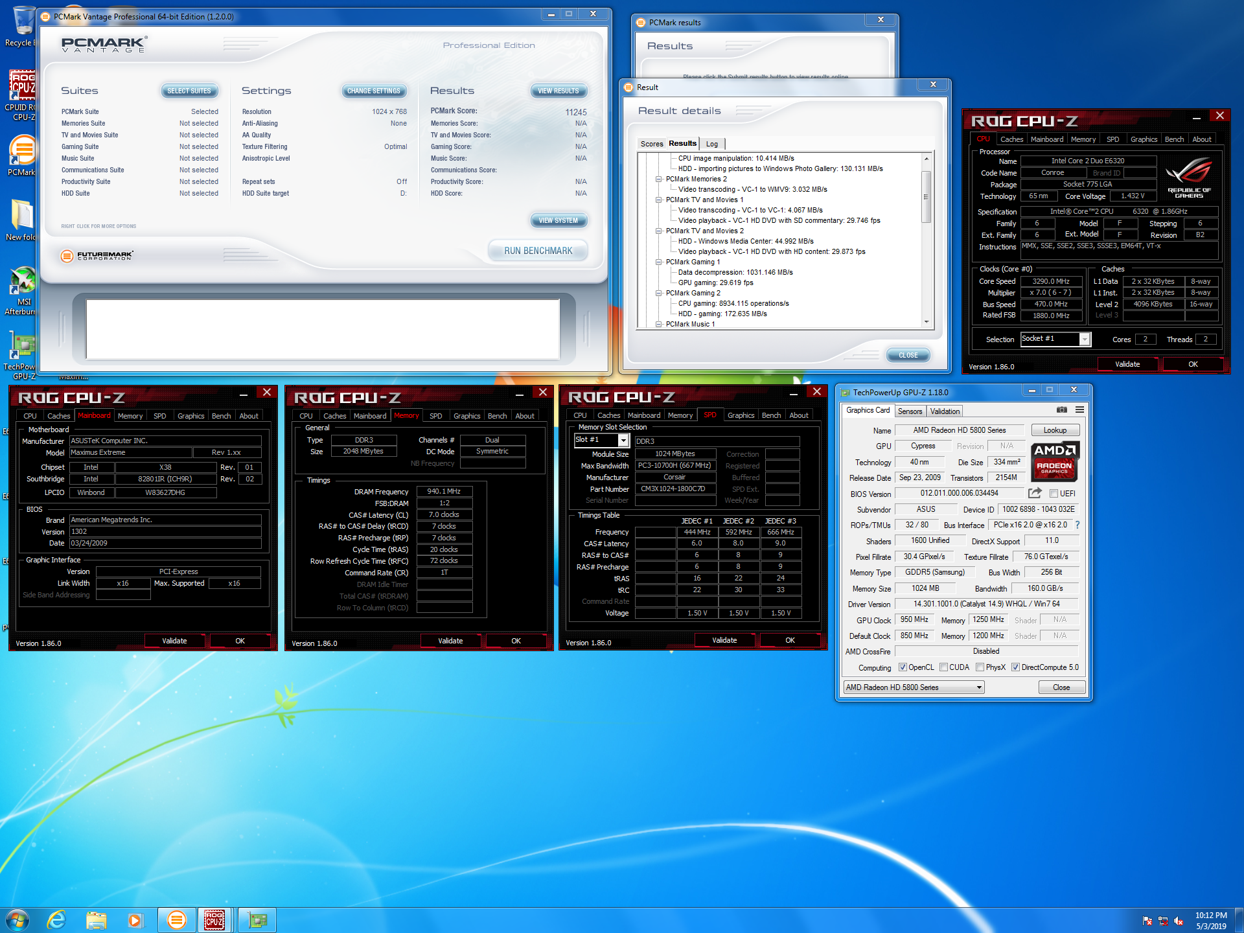The image size is (1244, 933).
Task: Click CLOSE in the Result details window
Action: coord(908,355)
